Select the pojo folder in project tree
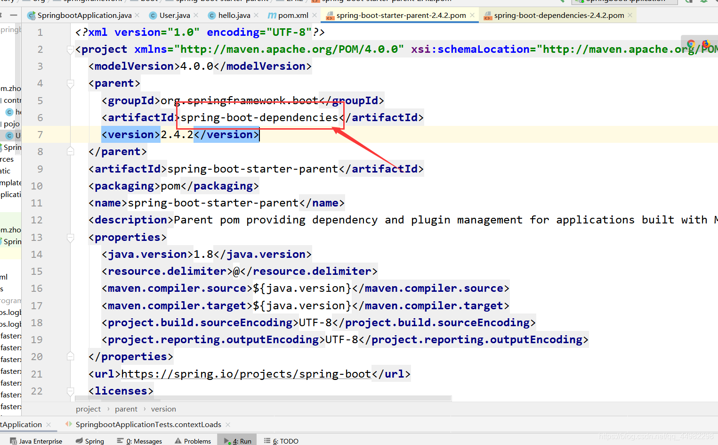The width and height of the screenshot is (718, 445). (11, 124)
